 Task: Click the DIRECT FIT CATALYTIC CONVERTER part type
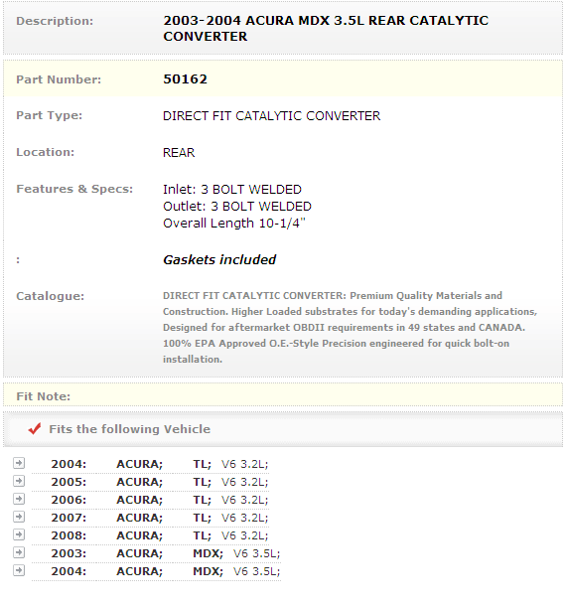[272, 116]
